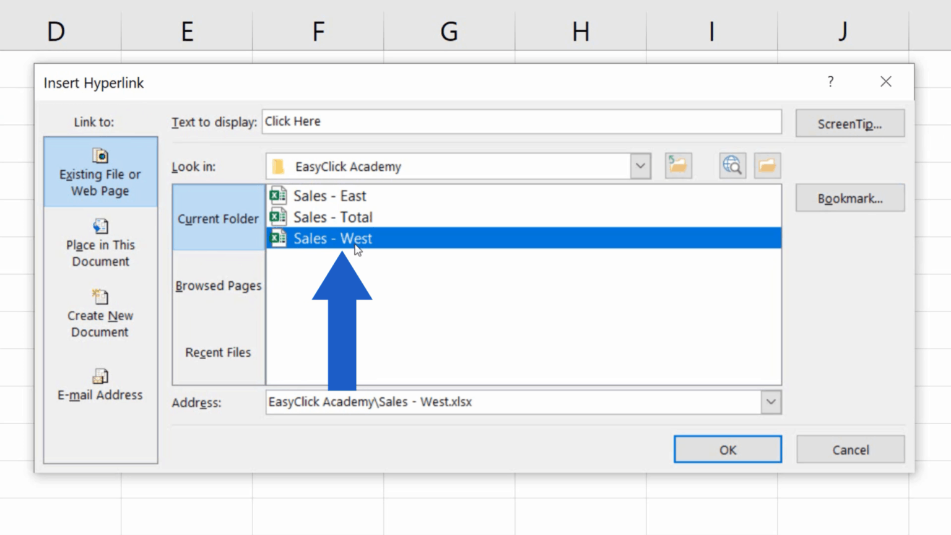The image size is (951, 535).
Task: Cancel the Insert Hyperlink dialog
Action: (x=850, y=450)
